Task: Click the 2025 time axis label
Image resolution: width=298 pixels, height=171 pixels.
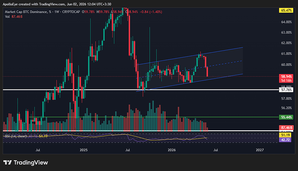Action: pos(84,150)
